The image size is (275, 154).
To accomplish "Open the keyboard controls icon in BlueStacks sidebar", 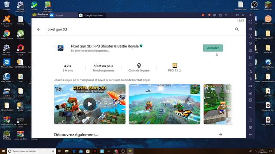I will pos(250,50).
